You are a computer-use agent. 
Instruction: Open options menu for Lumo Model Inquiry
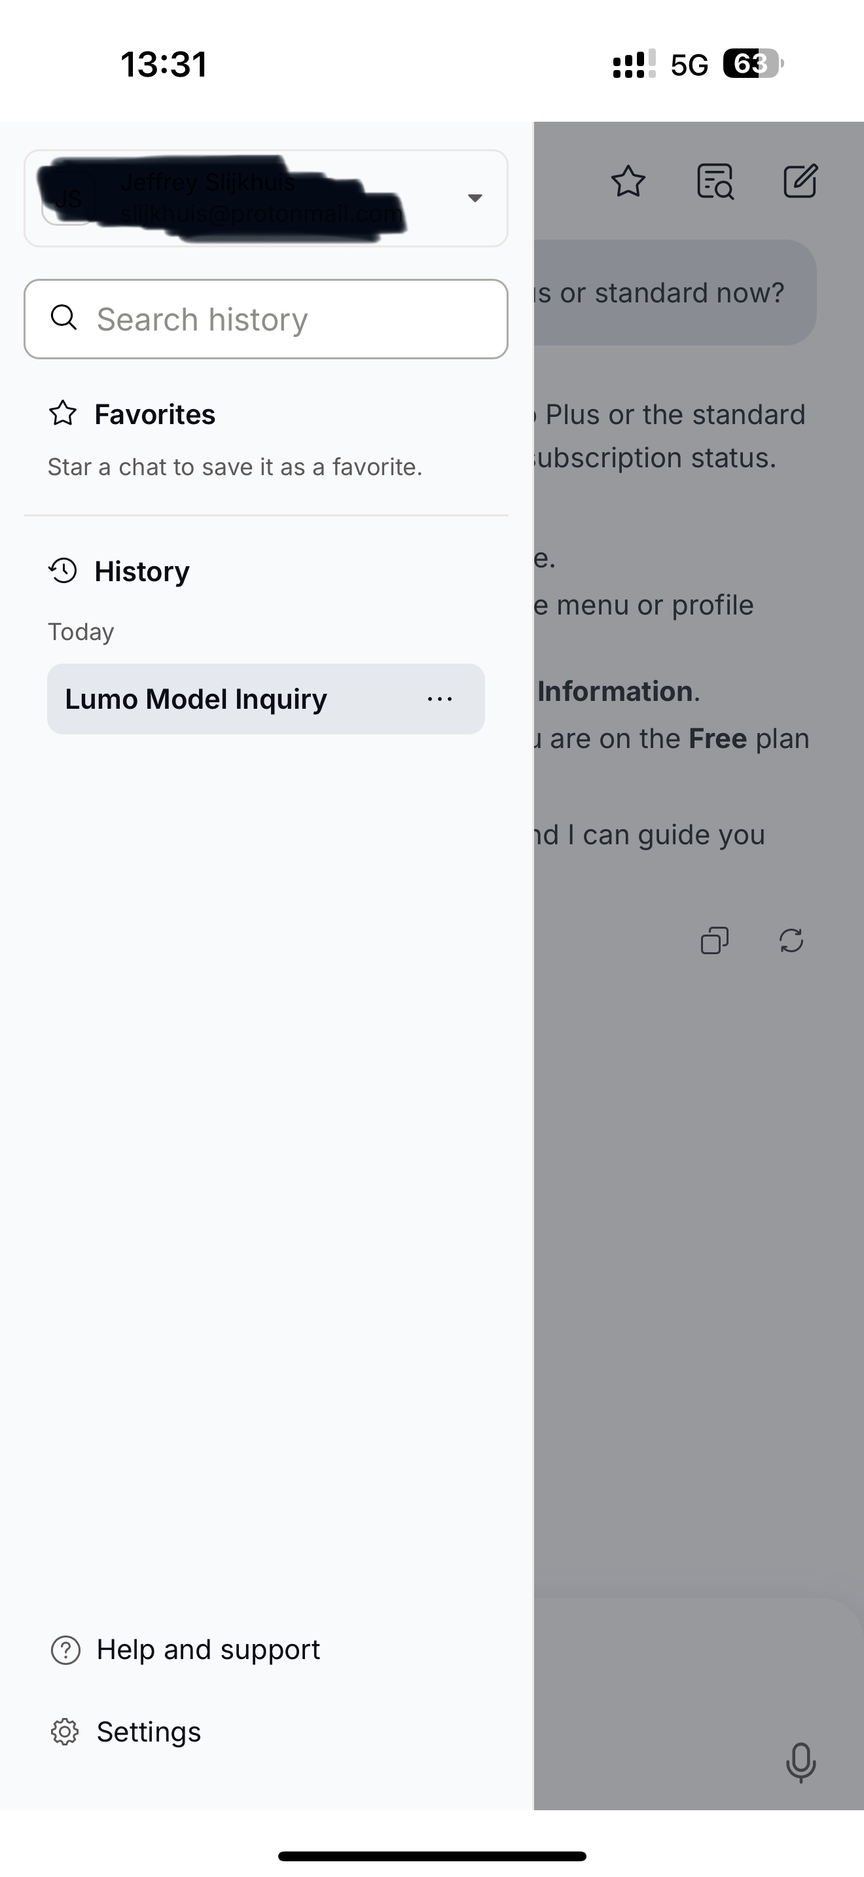(440, 699)
